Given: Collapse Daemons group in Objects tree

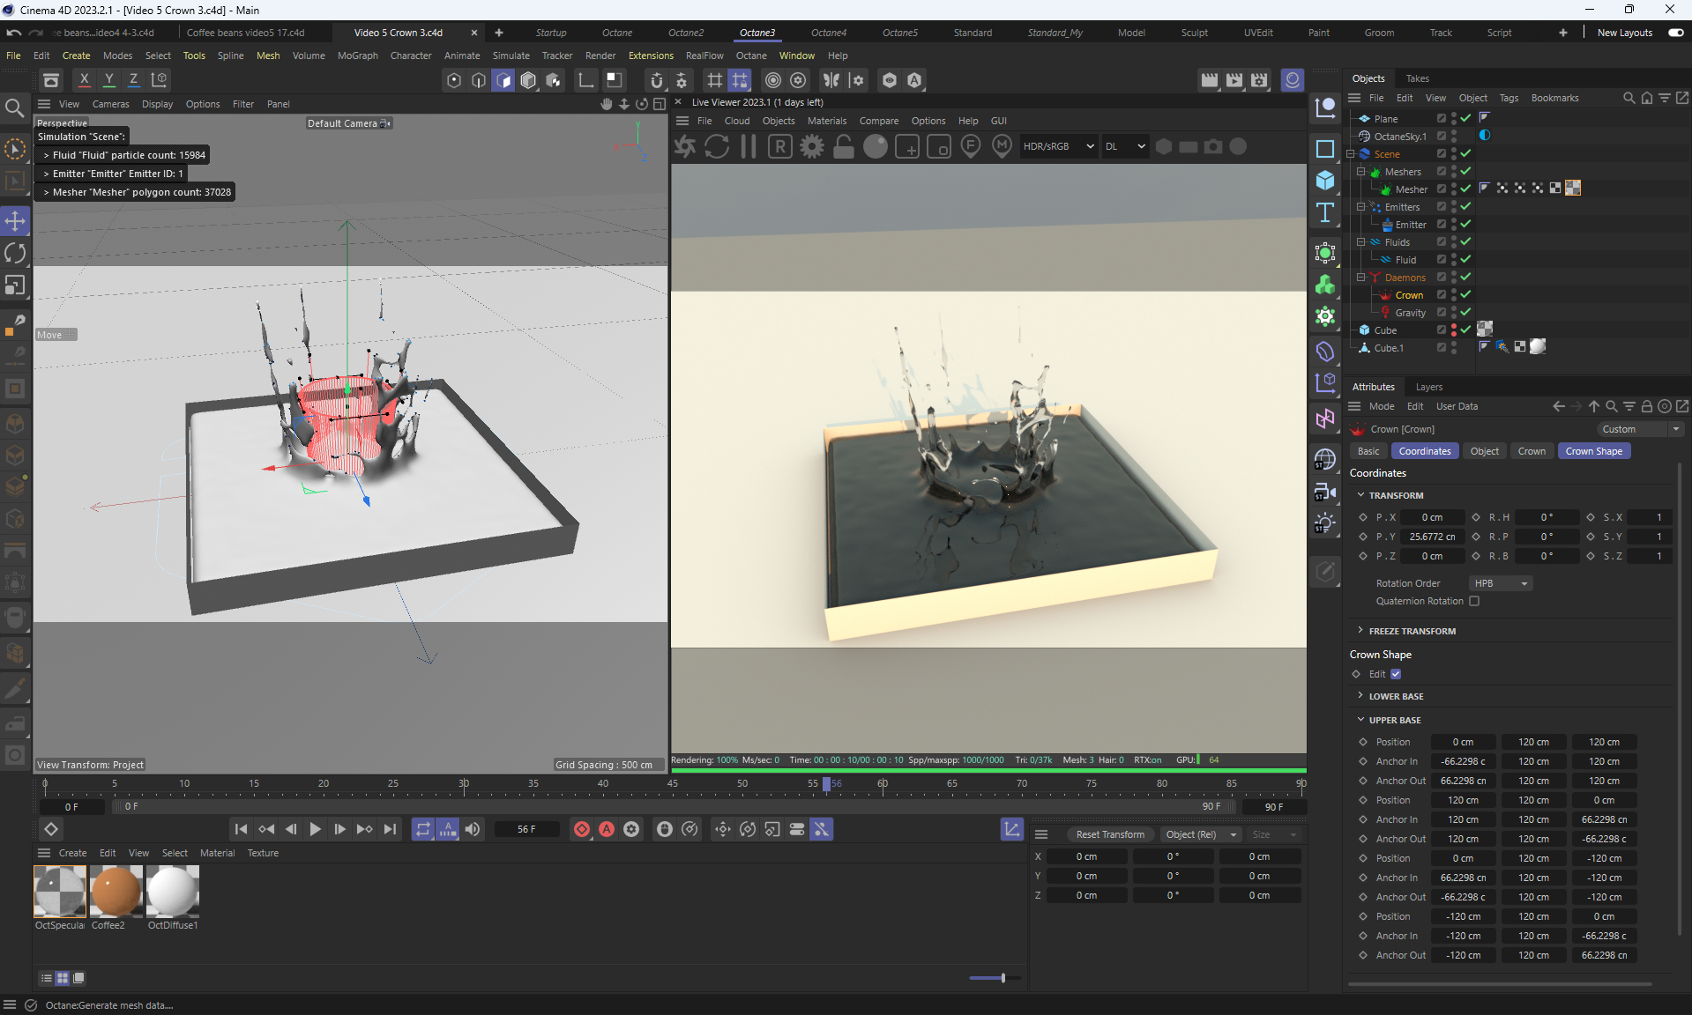Looking at the screenshot, I should point(1360,278).
